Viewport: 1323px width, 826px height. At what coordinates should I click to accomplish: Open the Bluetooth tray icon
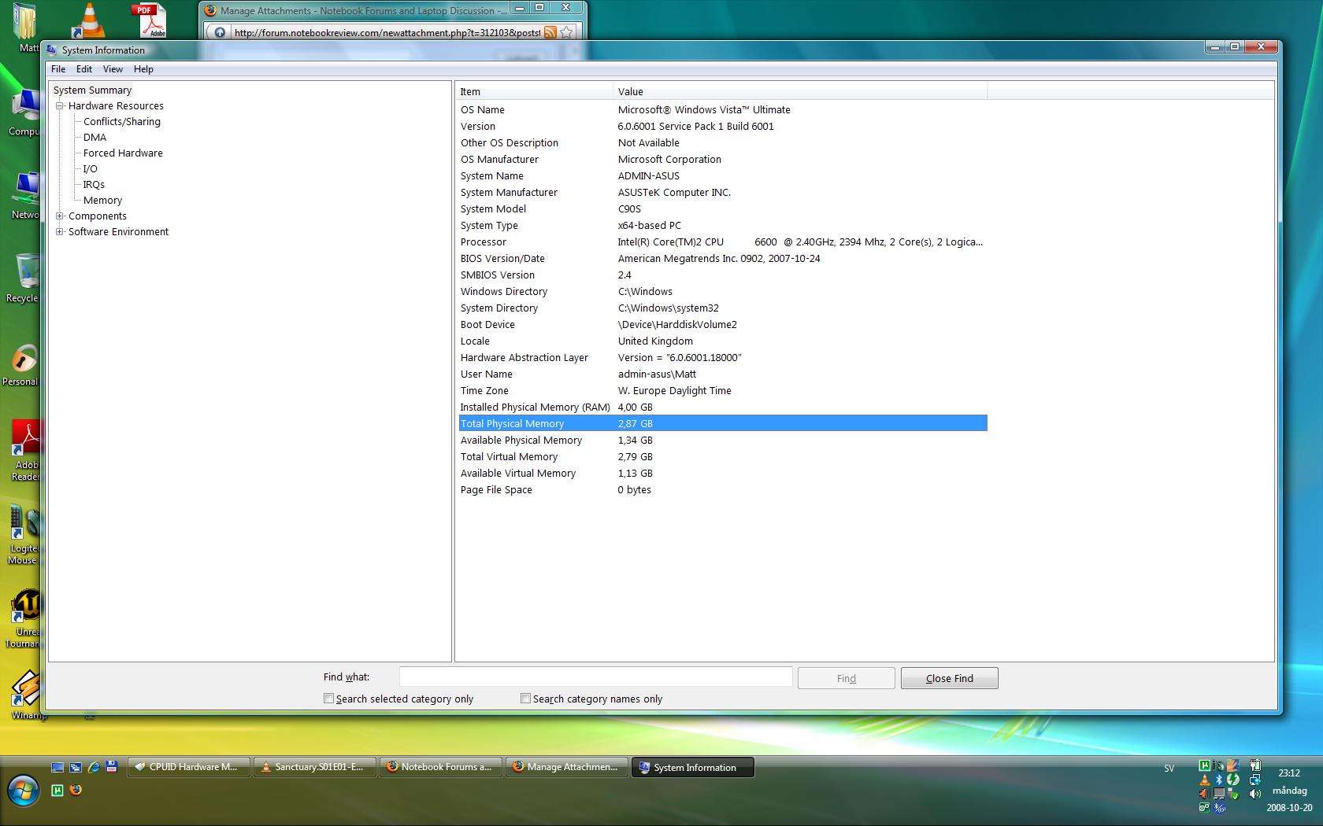[1219, 780]
